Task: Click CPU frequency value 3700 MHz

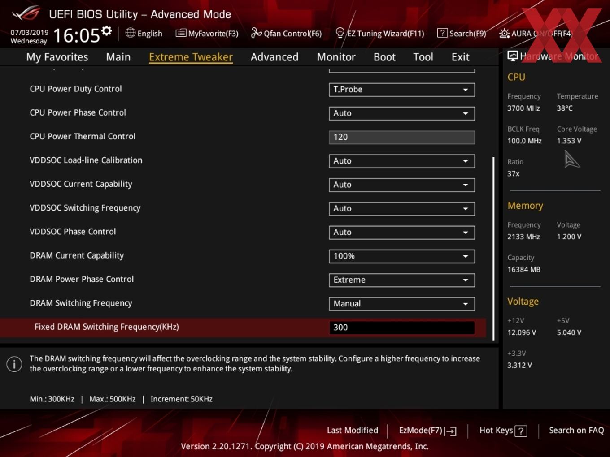Action: (x=523, y=108)
